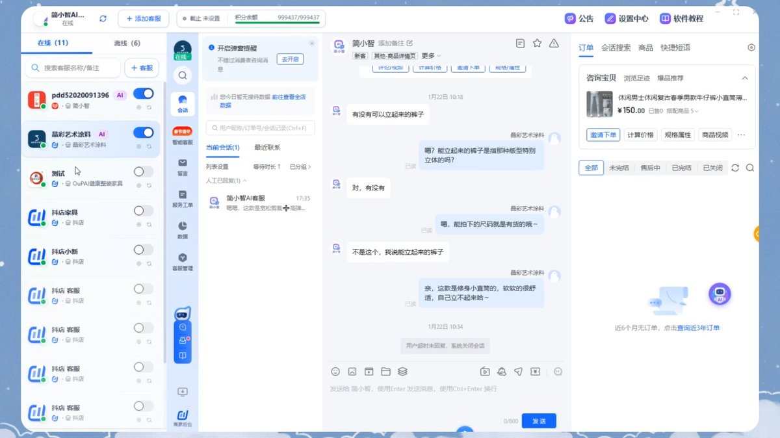Click the warning triangle icon in chat header
The height and width of the screenshot is (438, 780).
pyautogui.click(x=554, y=43)
